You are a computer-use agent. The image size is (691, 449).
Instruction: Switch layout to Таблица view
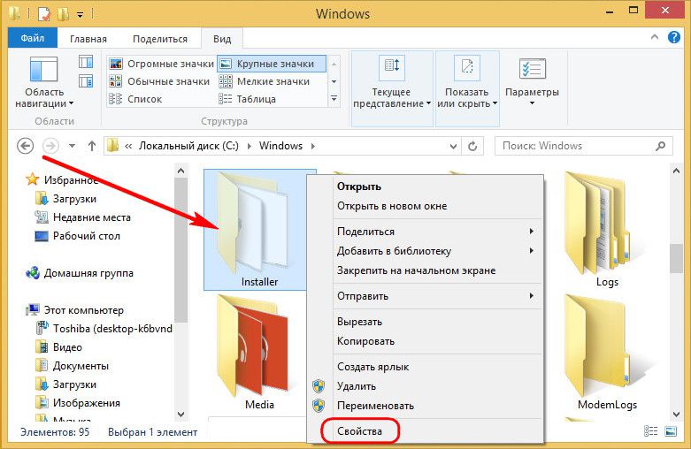[256, 99]
